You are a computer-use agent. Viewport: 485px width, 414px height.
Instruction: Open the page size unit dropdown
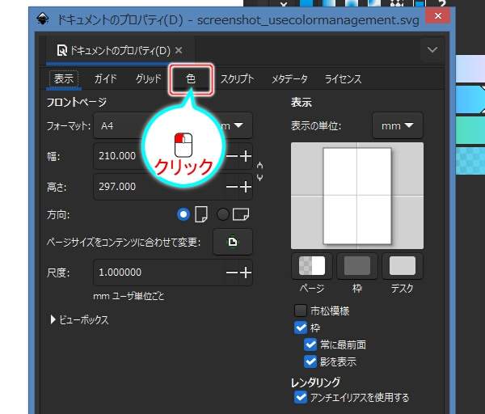click(x=235, y=125)
